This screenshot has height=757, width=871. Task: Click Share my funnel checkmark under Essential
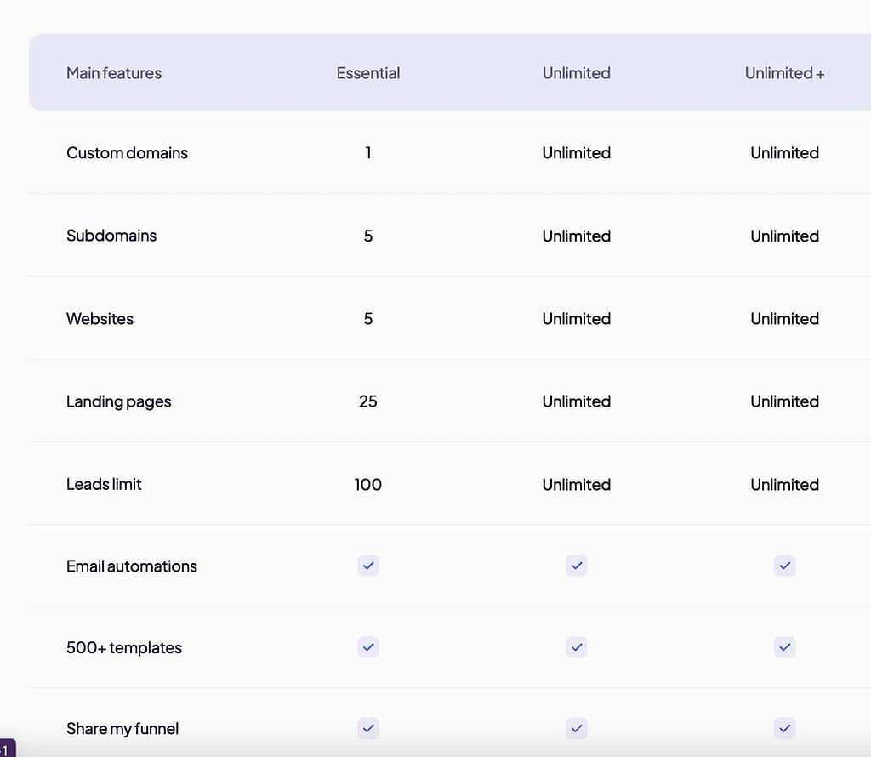(x=368, y=728)
